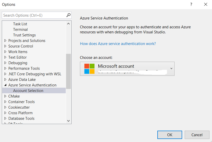212x142 pixels.
Task: Select Cookiecutter label in tree
Action: (x=19, y=107)
